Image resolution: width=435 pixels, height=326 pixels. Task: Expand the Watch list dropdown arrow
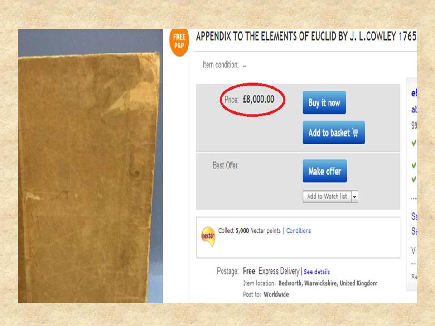pos(354,197)
